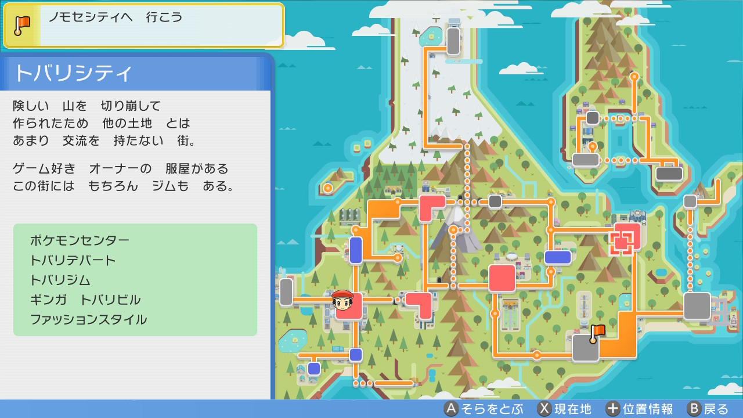This screenshot has height=418, width=743.
Task: Click the orange circle east of Floaroma Town
Action: tap(398, 258)
